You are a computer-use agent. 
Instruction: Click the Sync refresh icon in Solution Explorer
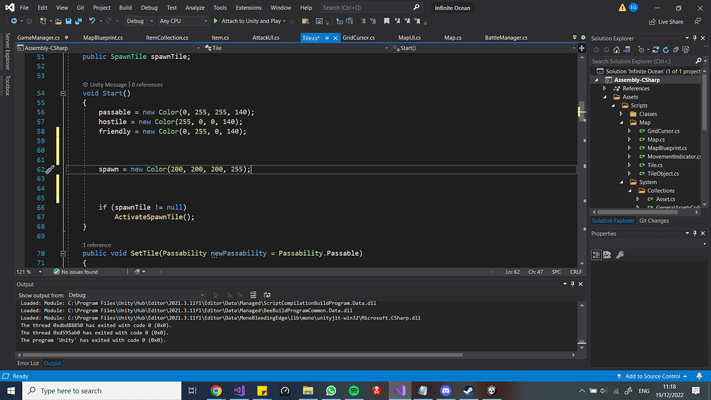click(655, 50)
